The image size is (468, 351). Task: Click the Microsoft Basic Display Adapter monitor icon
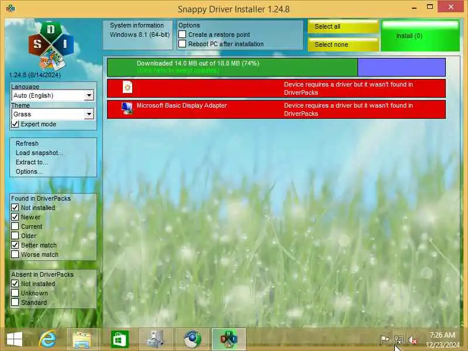pyautogui.click(x=128, y=108)
